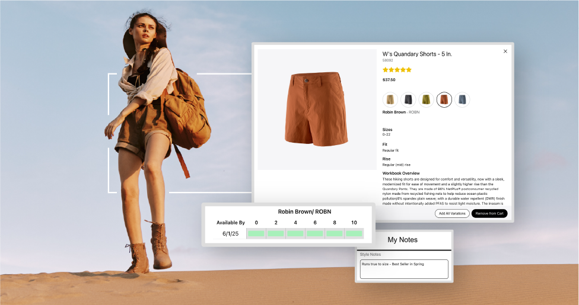Select the size 8 availability cell
This screenshot has width=579, height=305.
coord(335,234)
